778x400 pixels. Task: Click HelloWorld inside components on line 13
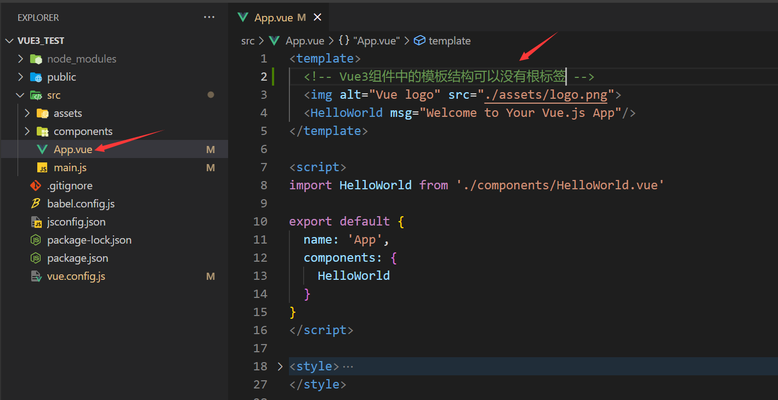coord(354,275)
